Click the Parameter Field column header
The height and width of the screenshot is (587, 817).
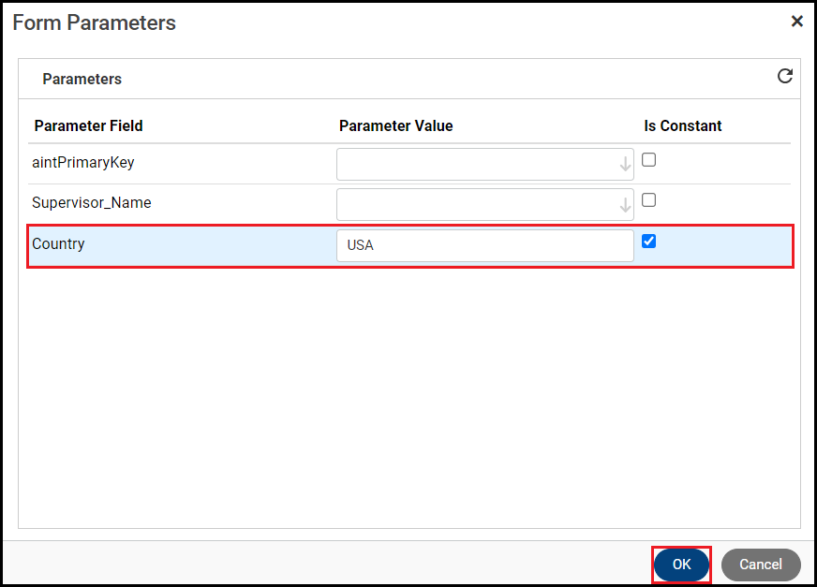point(88,125)
